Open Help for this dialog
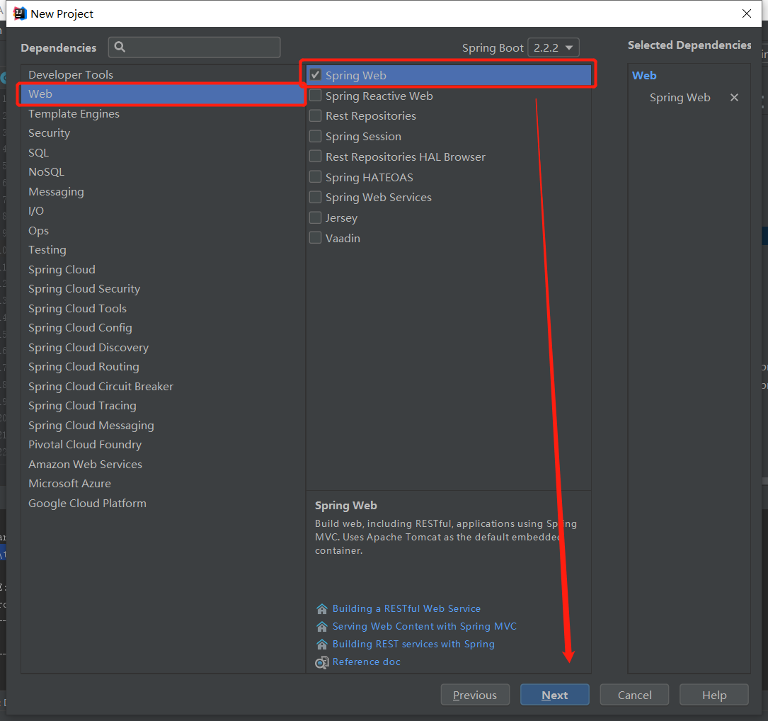 (714, 695)
